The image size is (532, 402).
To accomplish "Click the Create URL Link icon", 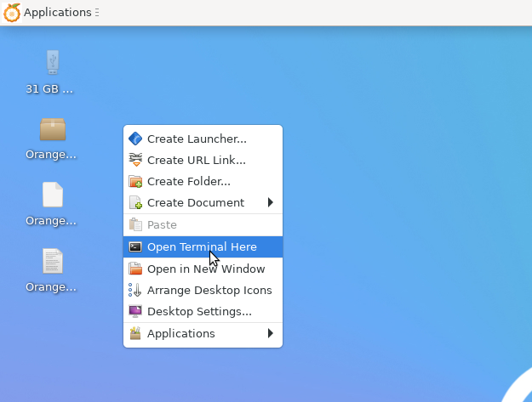I will [x=135, y=160].
